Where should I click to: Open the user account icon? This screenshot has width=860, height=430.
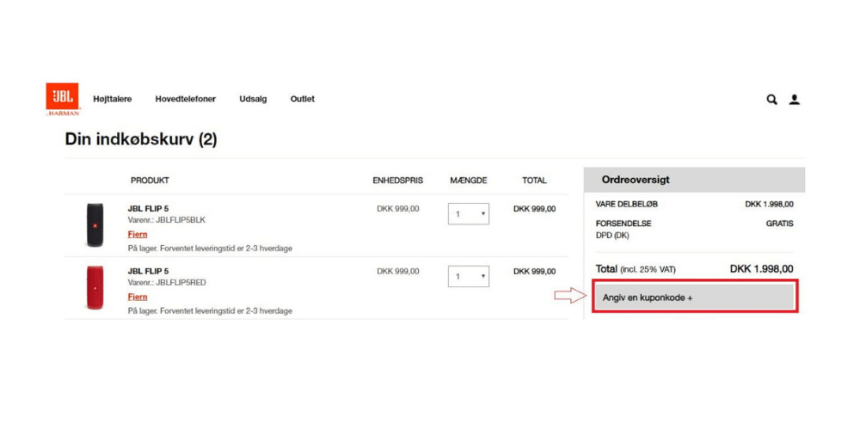pyautogui.click(x=795, y=100)
